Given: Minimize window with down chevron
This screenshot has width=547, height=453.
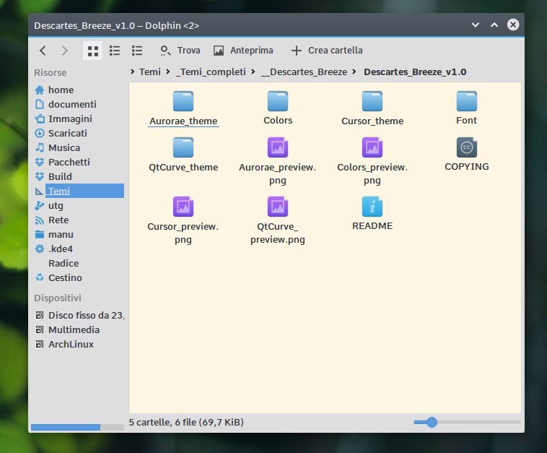Looking at the screenshot, I should (475, 25).
